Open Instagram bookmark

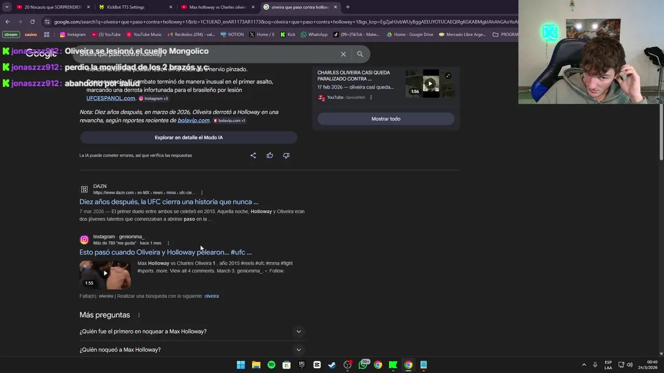pyautogui.click(x=73, y=35)
